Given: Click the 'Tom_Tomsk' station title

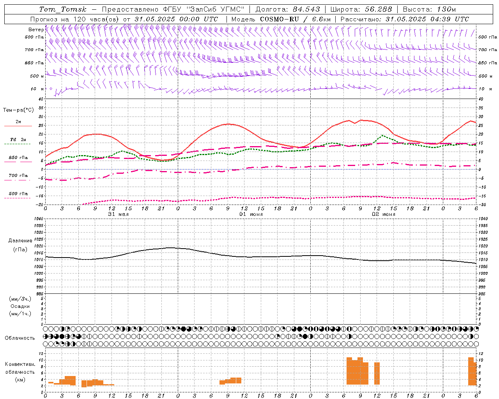Looking at the screenshot, I should coord(63,9).
